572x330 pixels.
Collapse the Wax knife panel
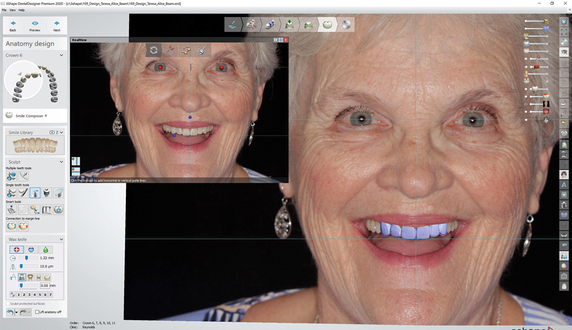coord(61,239)
